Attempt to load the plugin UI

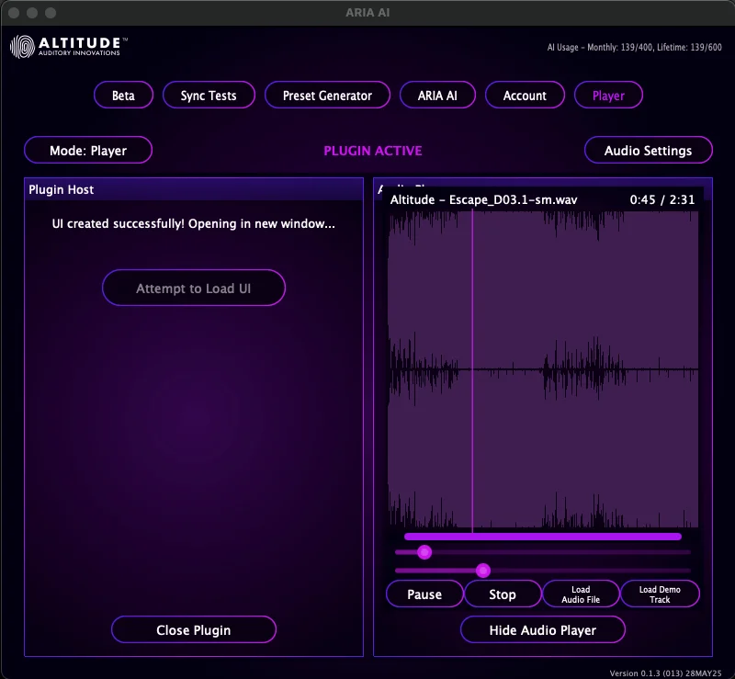click(193, 288)
